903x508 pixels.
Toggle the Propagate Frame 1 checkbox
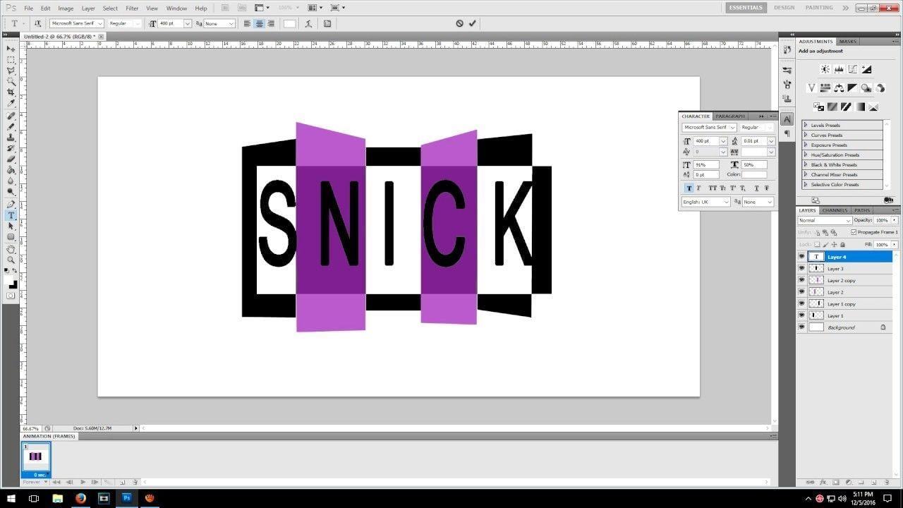point(854,232)
